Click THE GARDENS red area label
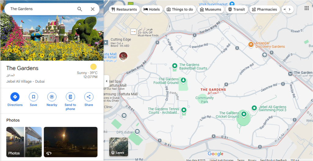313x161 pixels. 213,91
